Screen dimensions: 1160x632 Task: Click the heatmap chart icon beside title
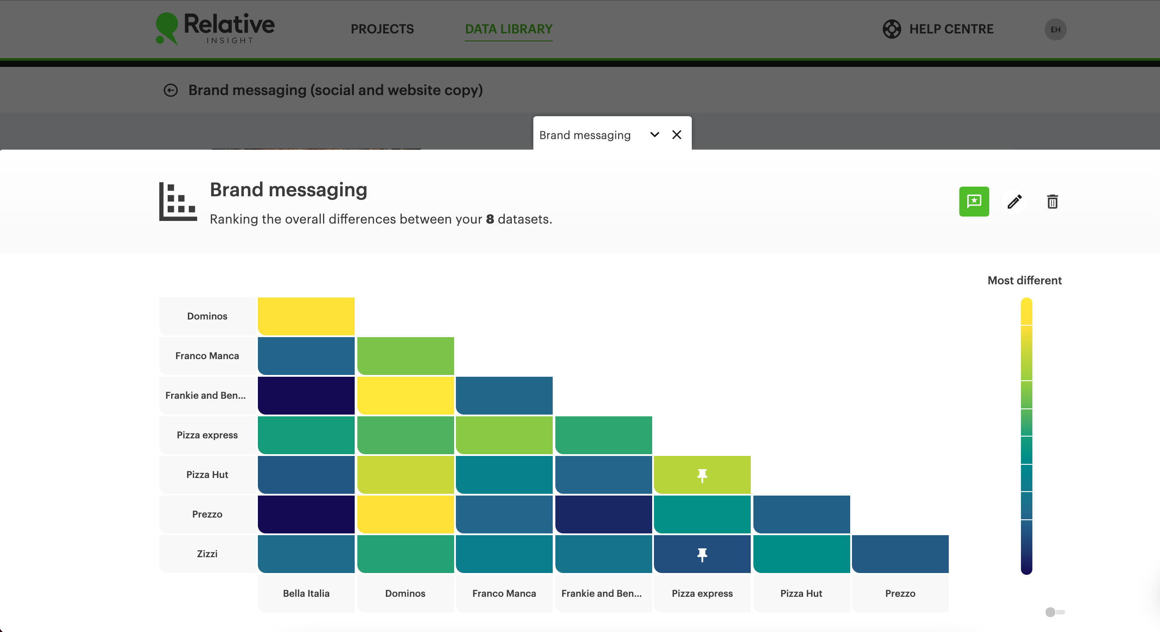[x=178, y=202]
